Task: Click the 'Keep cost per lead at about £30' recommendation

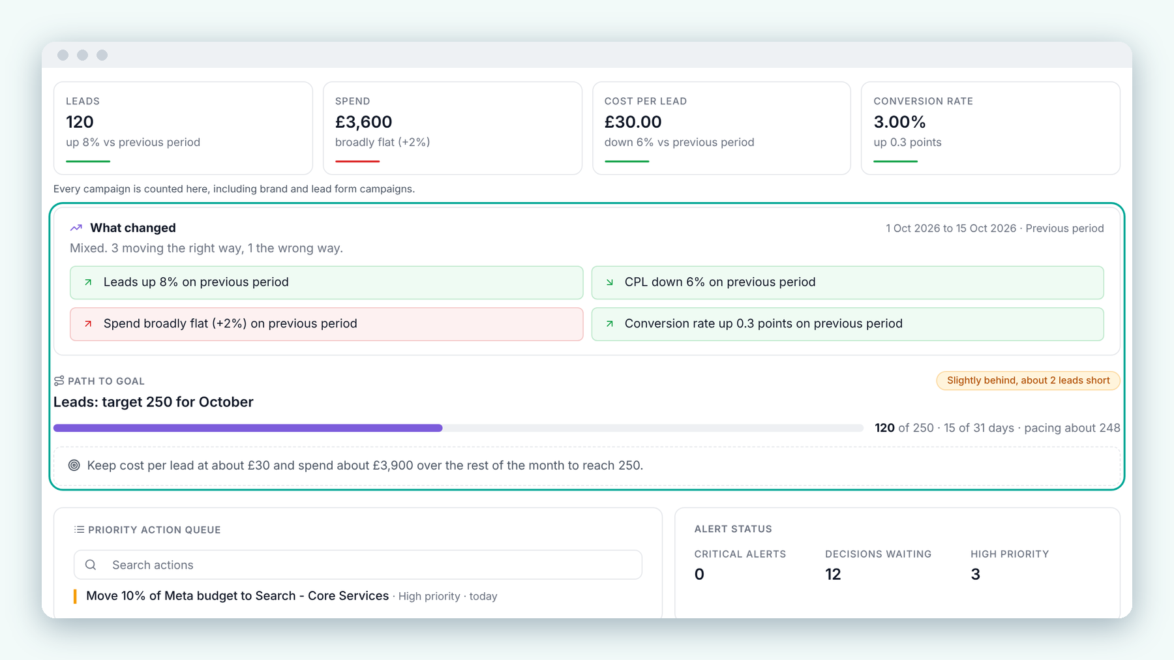Action: 365,466
